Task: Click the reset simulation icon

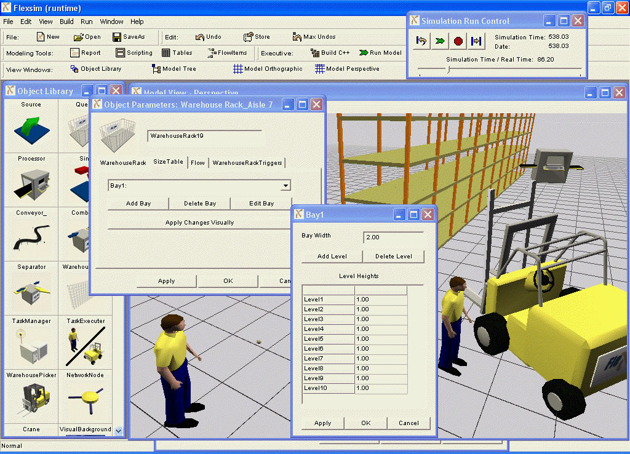Action: click(x=421, y=41)
